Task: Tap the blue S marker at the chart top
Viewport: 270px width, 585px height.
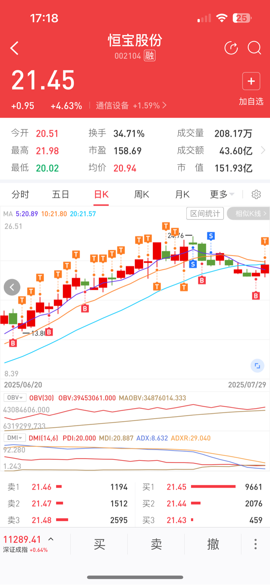Action: click(x=211, y=236)
